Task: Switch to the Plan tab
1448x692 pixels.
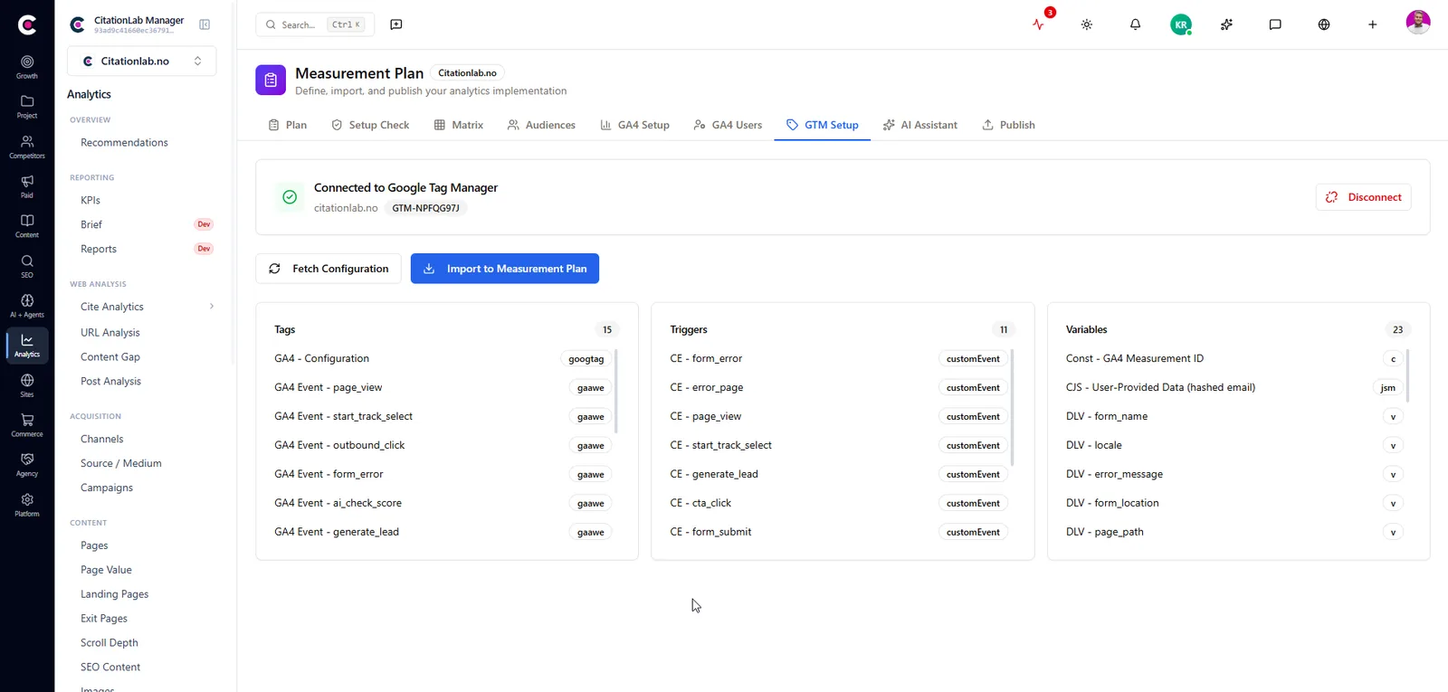Action: (288, 125)
